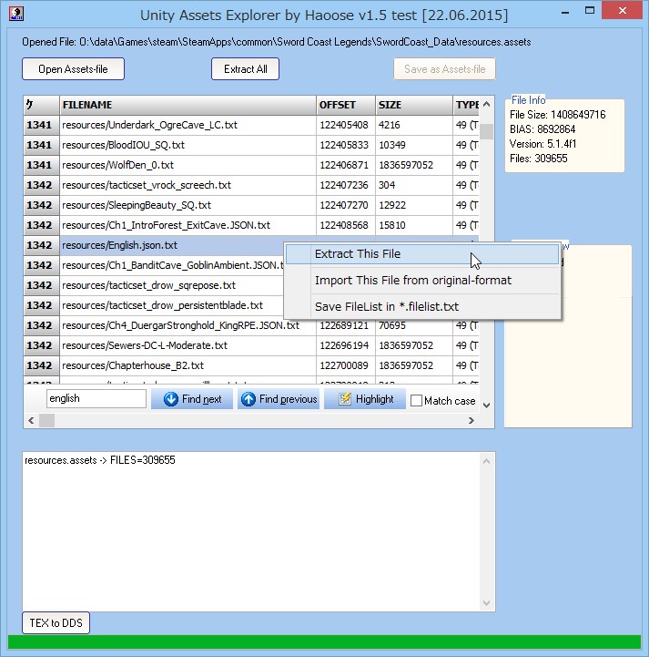The width and height of the screenshot is (649, 657).
Task: Open an assets file with Open Assets-file
Action: (x=73, y=68)
